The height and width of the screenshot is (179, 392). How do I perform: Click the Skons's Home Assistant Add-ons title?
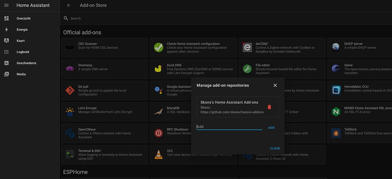tap(229, 102)
